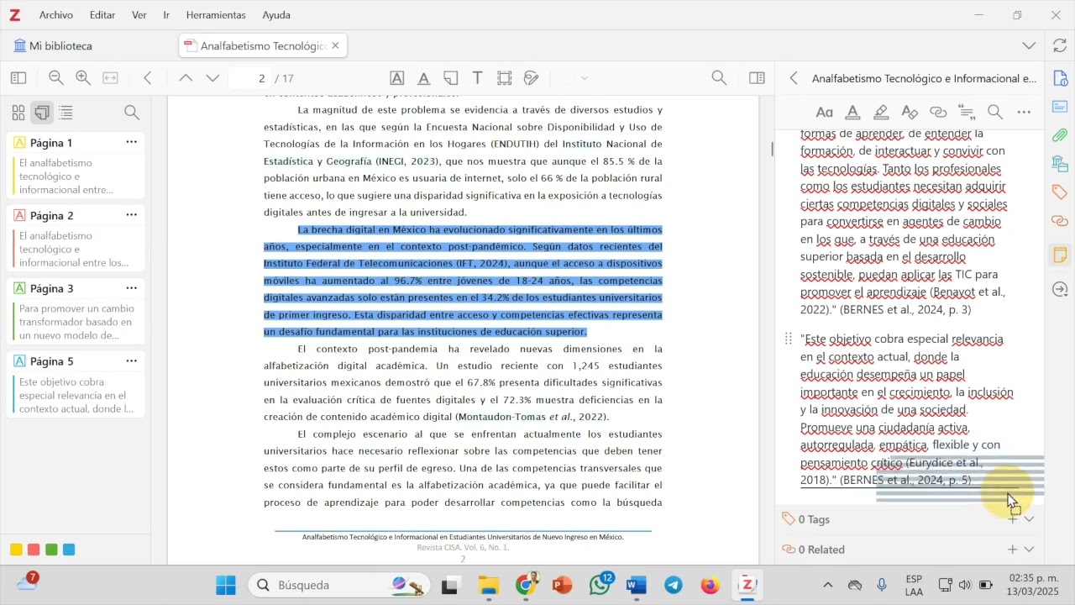Open more options in note toolbar
This screenshot has width=1075, height=605.
pyautogui.click(x=1024, y=113)
